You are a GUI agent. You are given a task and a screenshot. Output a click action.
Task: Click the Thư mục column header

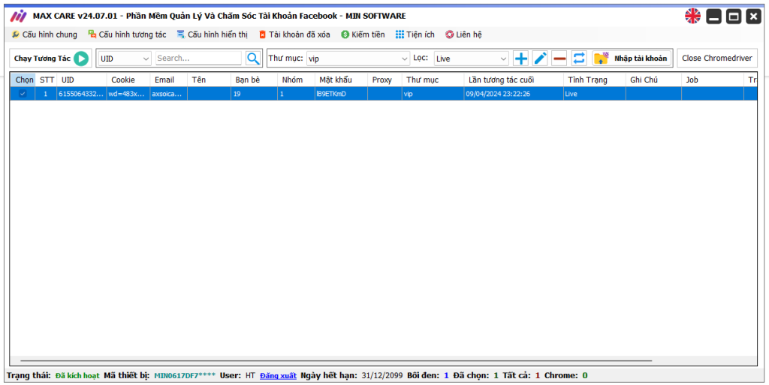click(433, 80)
